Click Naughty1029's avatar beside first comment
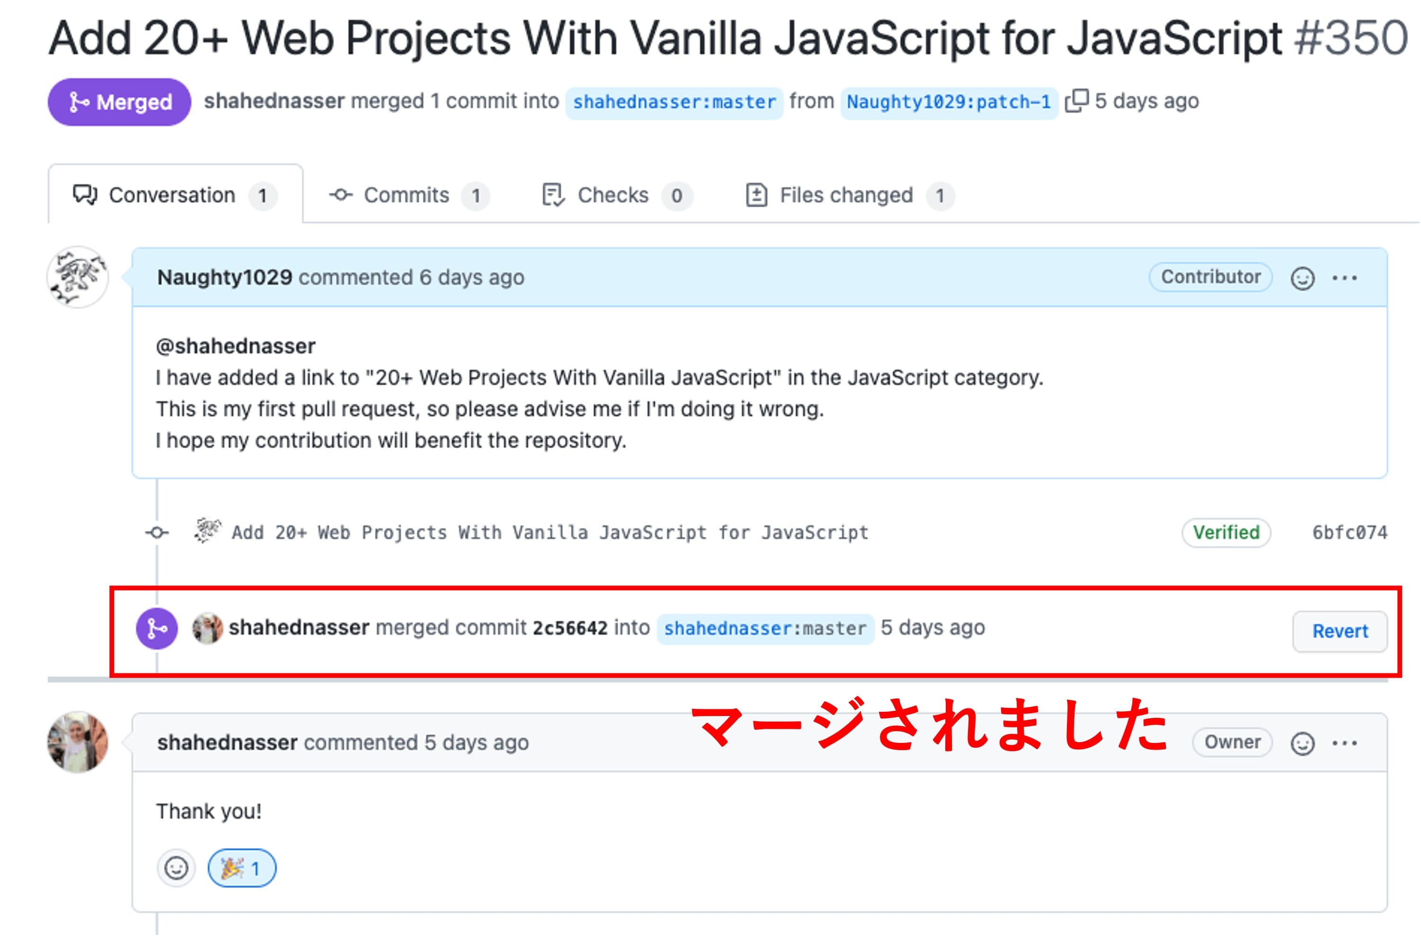 tap(78, 277)
